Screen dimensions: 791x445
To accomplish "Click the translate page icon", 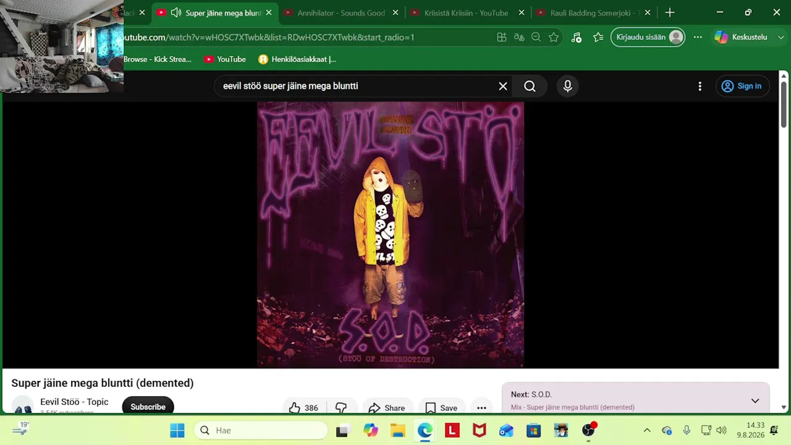I will [x=519, y=37].
